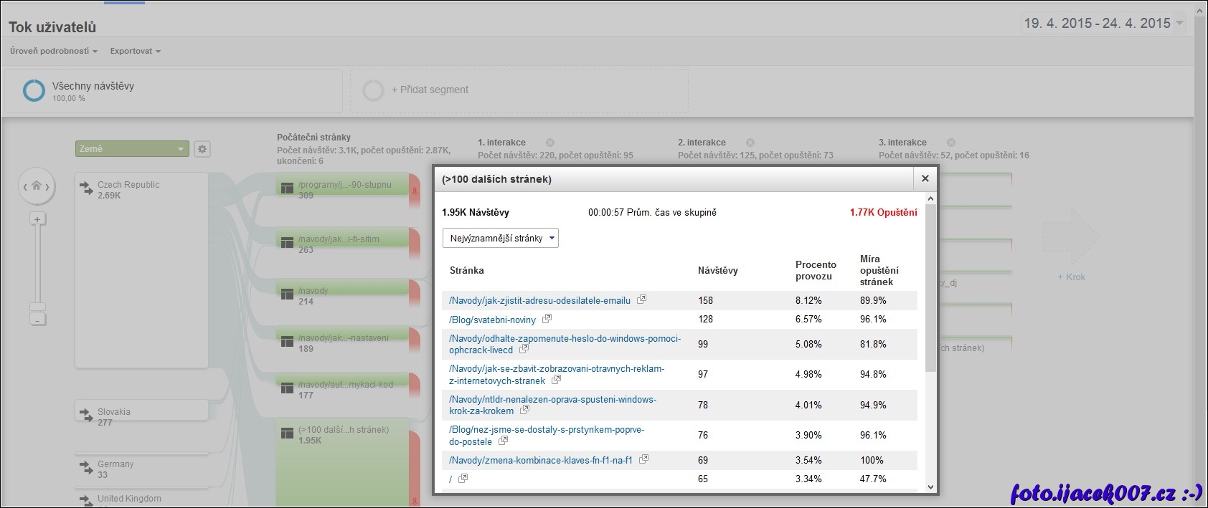Open external link icon beside jak-zjistit-adresu-odesilatele-emailu
This screenshot has width=1208, height=508.
pos(641,299)
